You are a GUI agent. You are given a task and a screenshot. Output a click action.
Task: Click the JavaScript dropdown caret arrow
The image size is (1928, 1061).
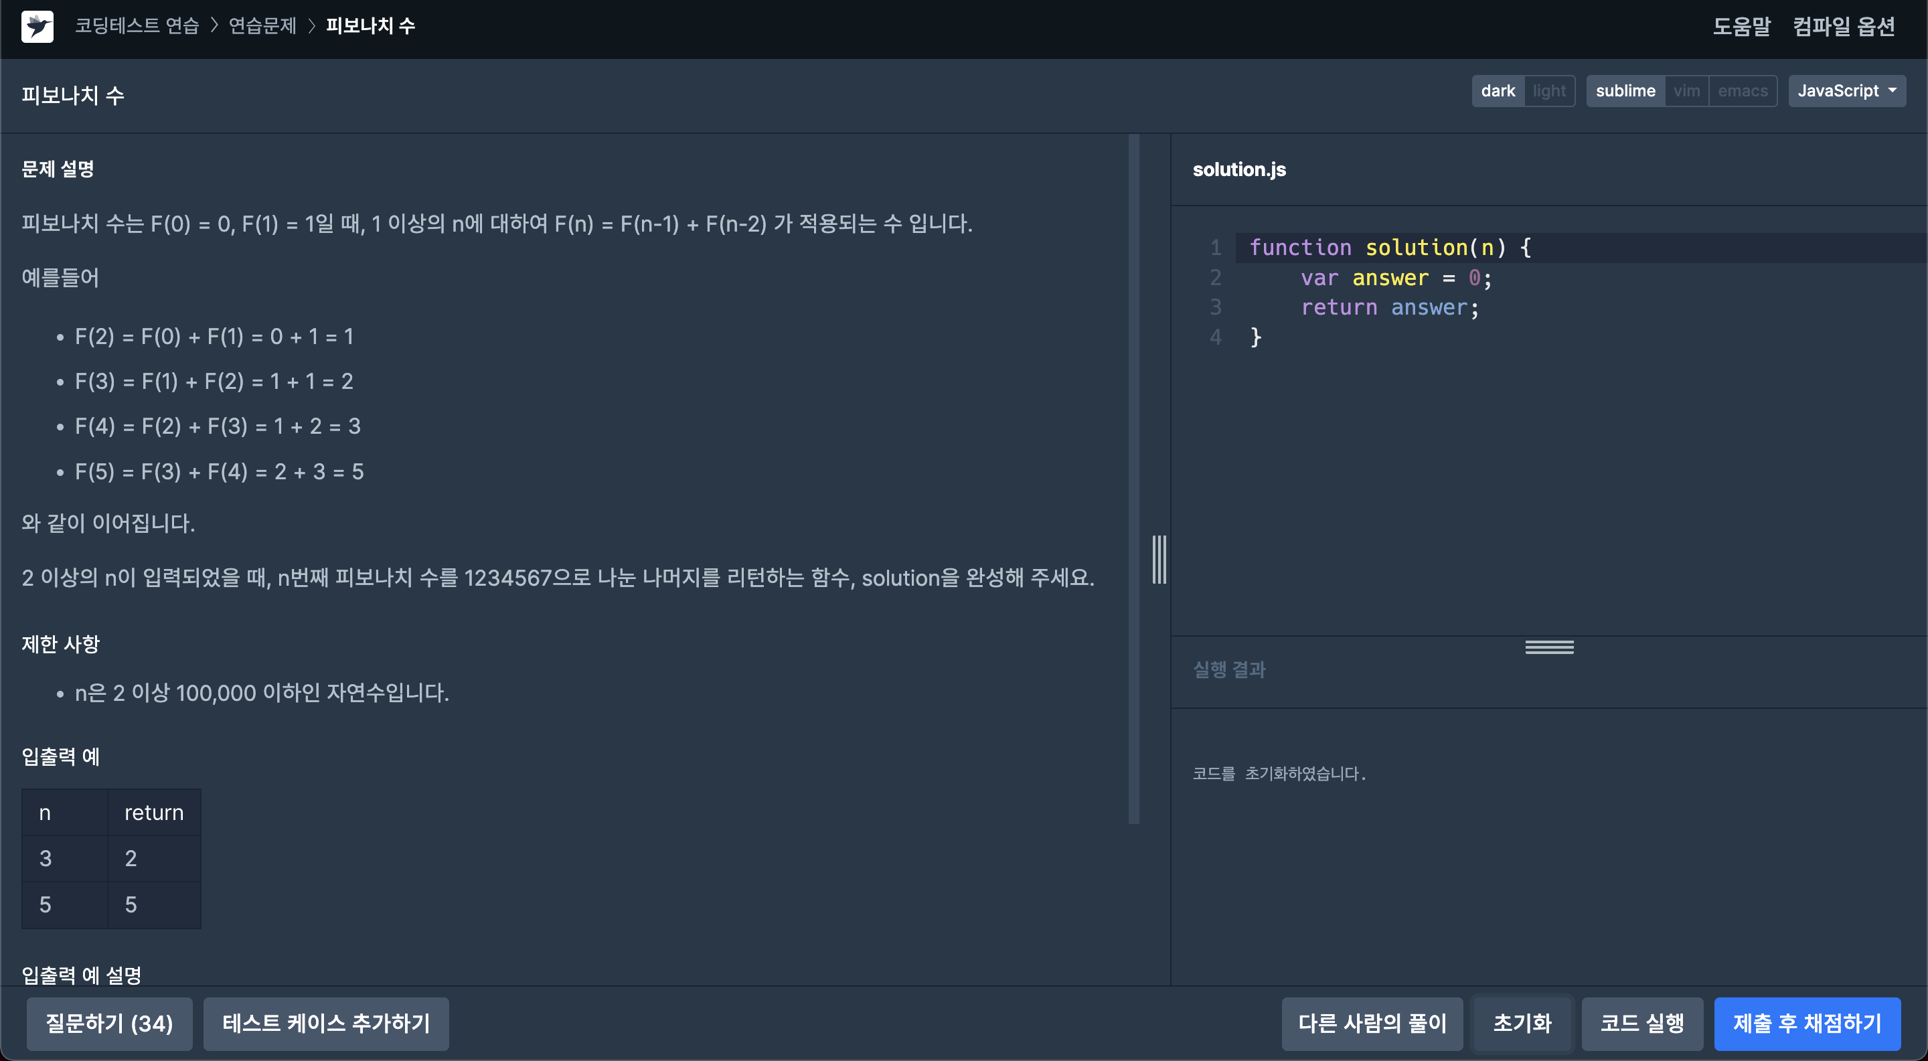[x=1893, y=90]
